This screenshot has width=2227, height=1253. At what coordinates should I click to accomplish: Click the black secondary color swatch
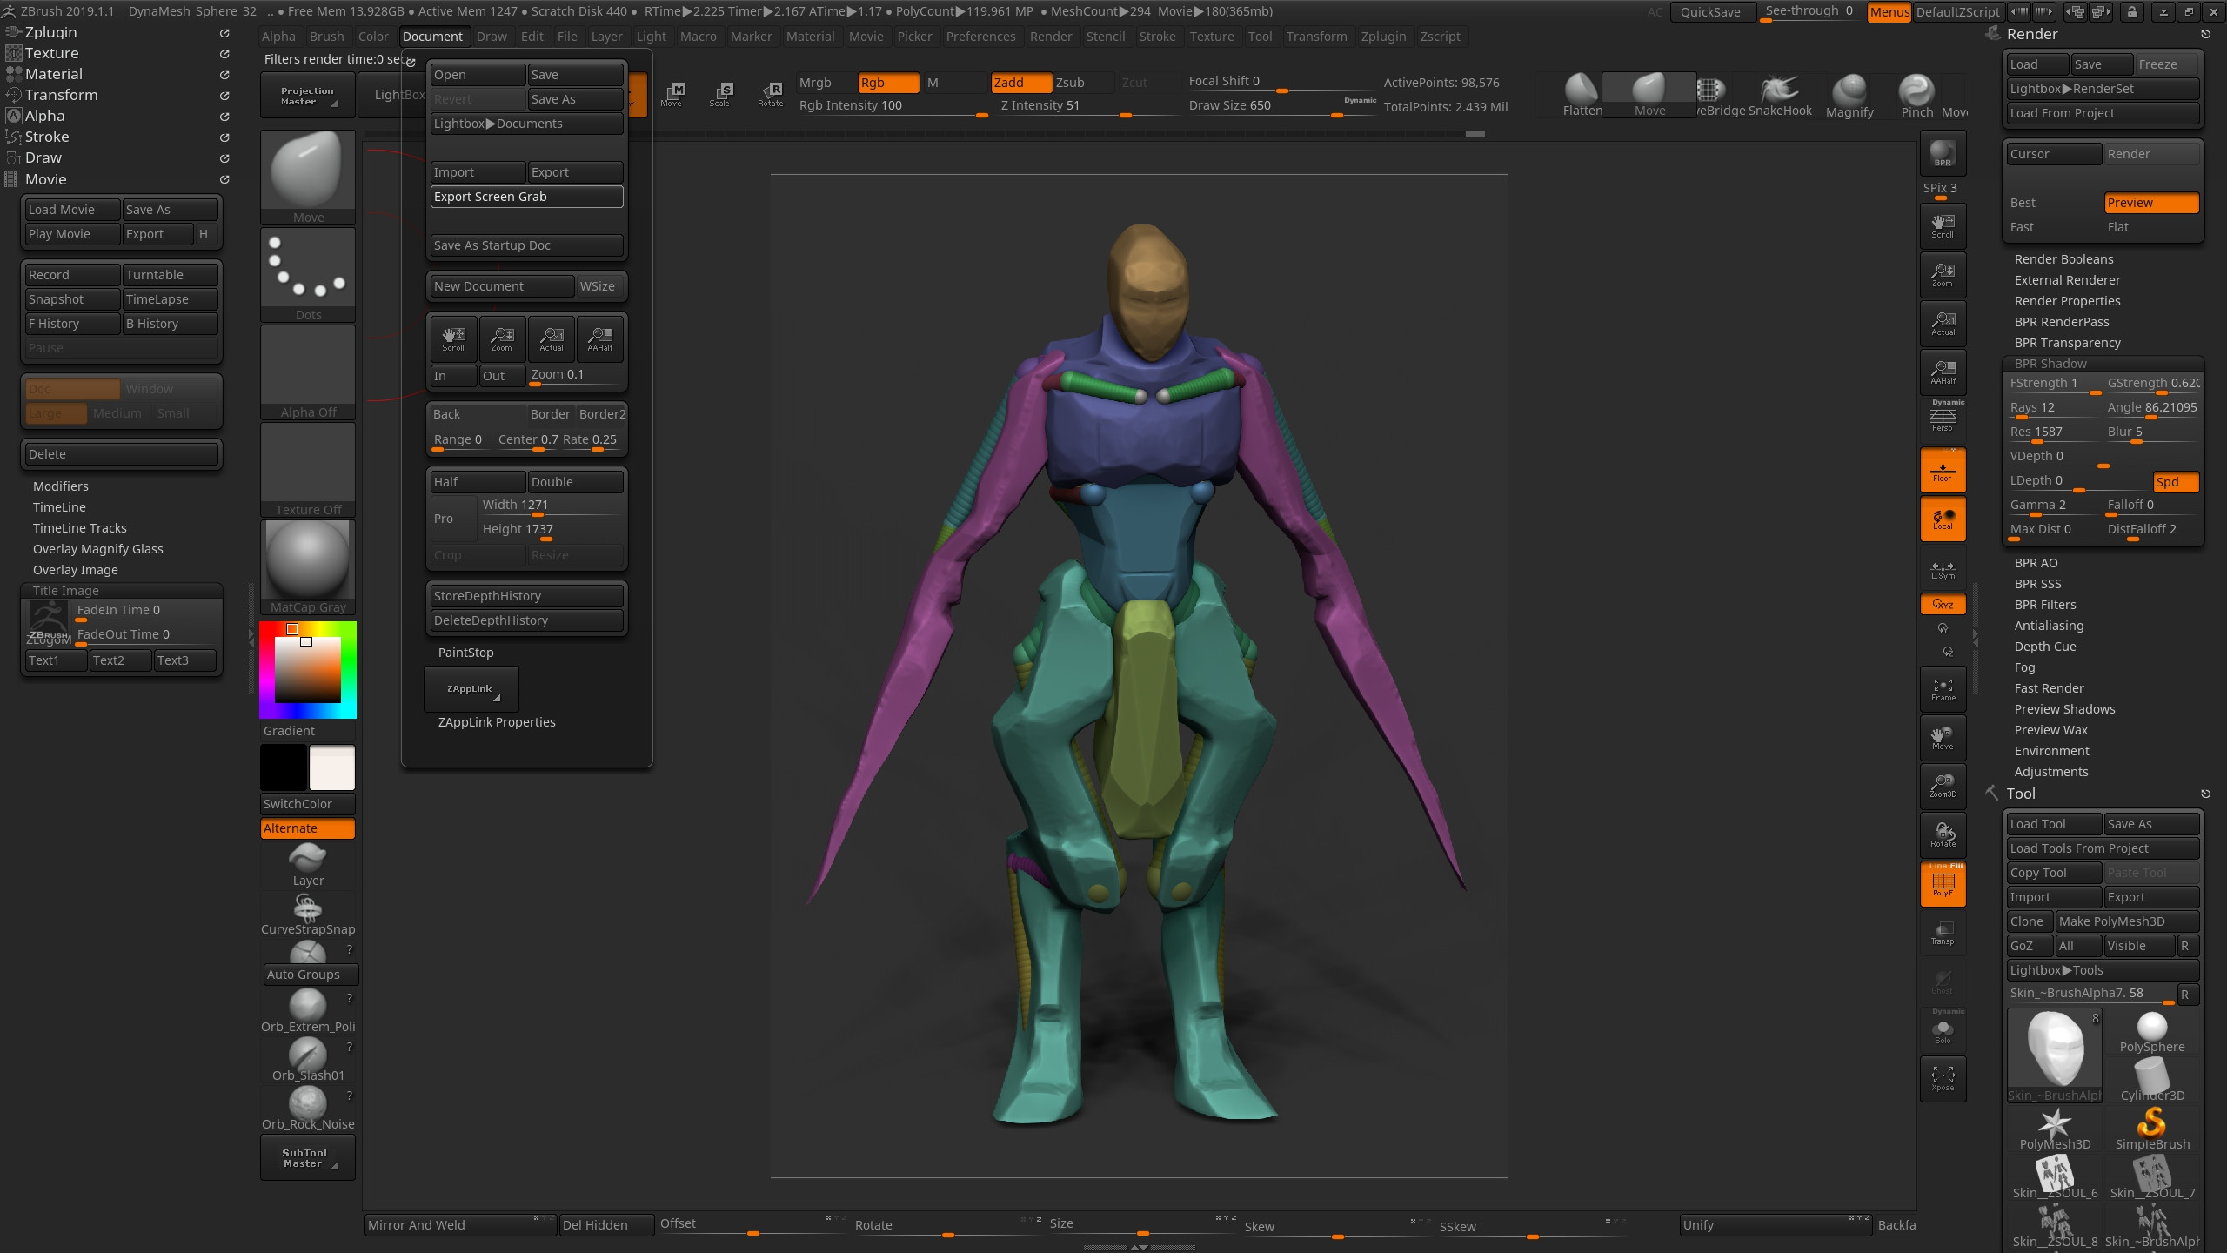pyautogui.click(x=284, y=767)
